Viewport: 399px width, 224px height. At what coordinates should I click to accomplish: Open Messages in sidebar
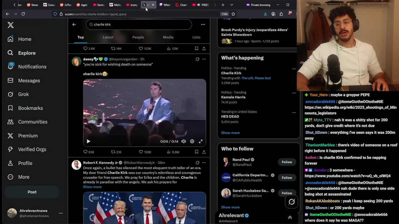(24, 81)
